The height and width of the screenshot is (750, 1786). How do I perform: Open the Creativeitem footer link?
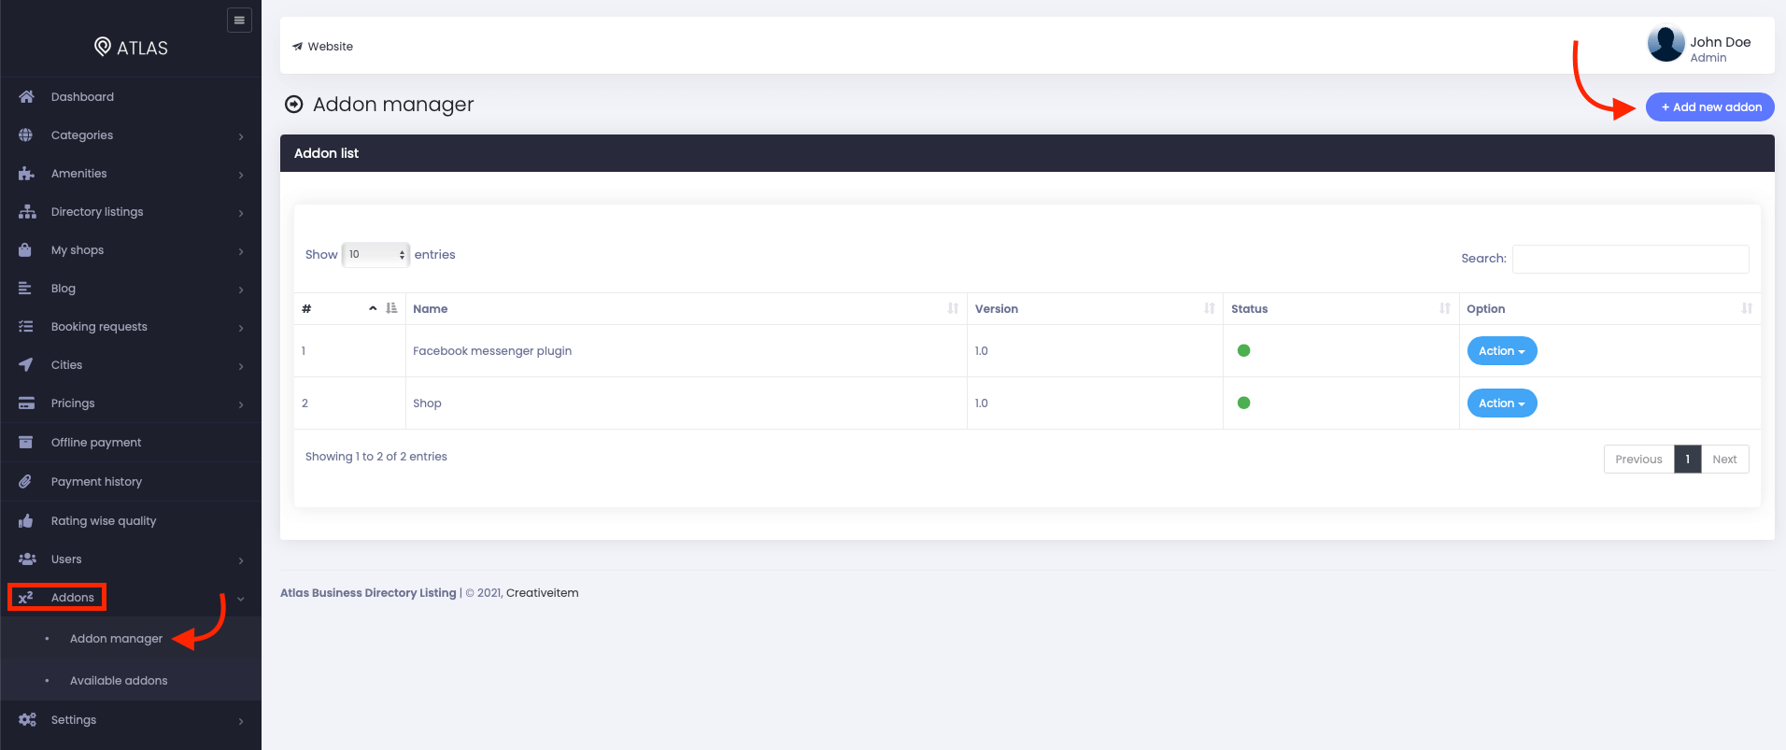tap(542, 593)
